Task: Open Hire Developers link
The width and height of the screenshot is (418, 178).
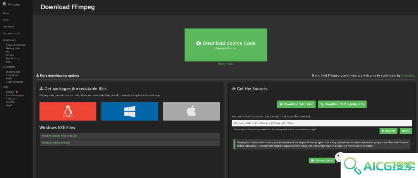Action: pos(15,95)
